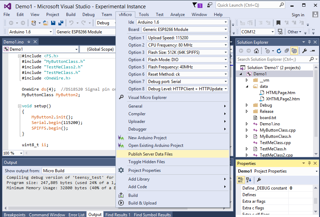Toggle Show All Files in Solution Explorer
320x217 pixels.
[x=294, y=51]
